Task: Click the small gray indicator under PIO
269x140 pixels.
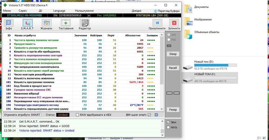Action: tap(169, 46)
